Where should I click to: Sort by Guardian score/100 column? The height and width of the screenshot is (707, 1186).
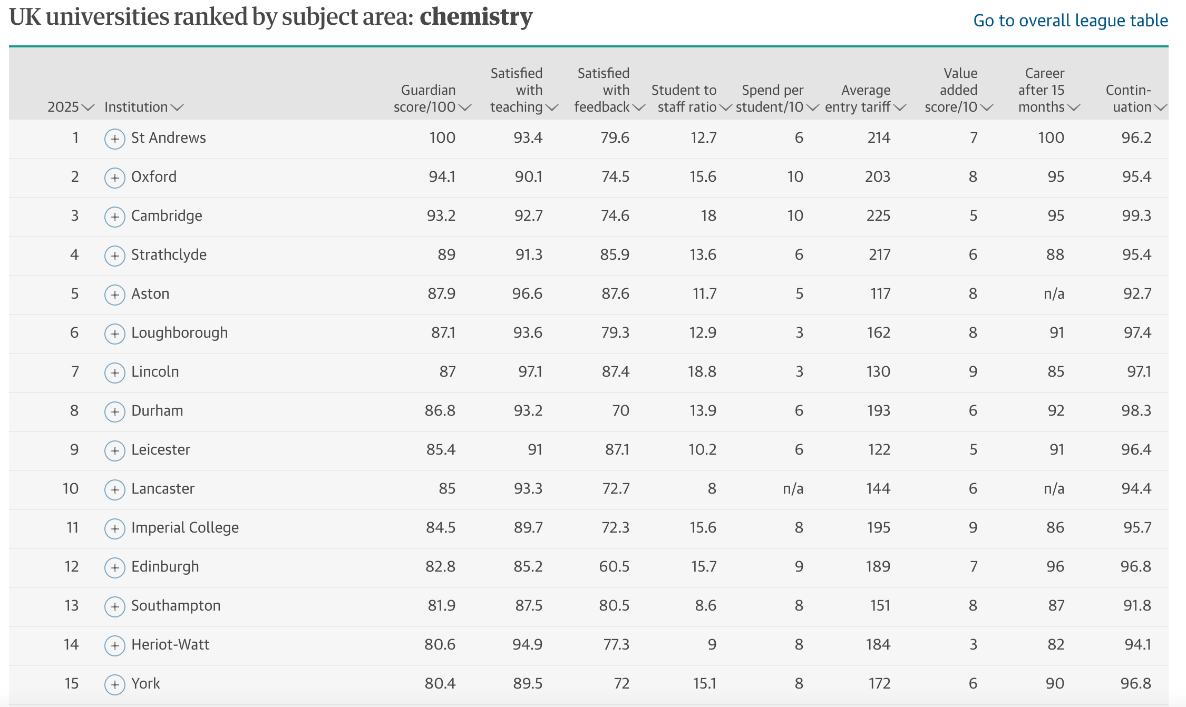(432, 99)
